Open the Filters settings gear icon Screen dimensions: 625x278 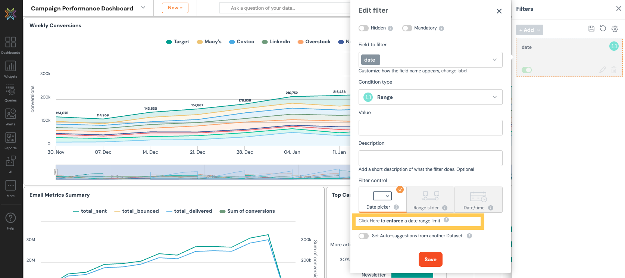click(615, 29)
